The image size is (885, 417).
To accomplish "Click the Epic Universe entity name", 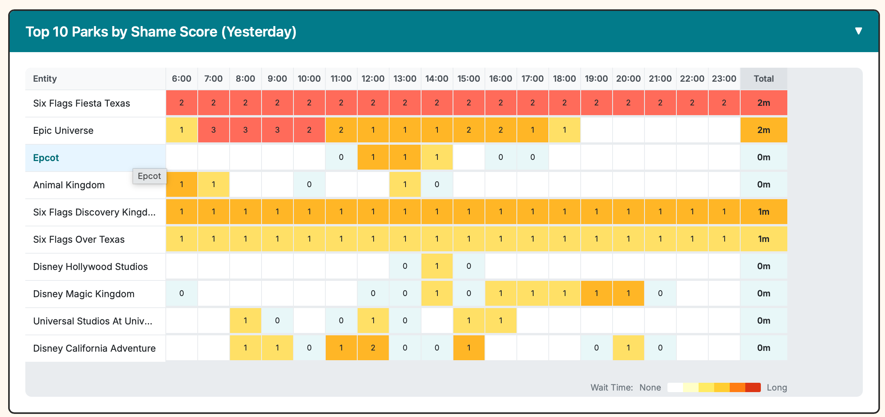I will pyautogui.click(x=63, y=130).
